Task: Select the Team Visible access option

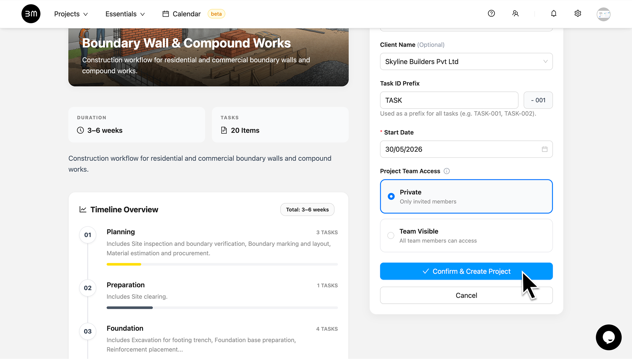Action: [466, 236]
